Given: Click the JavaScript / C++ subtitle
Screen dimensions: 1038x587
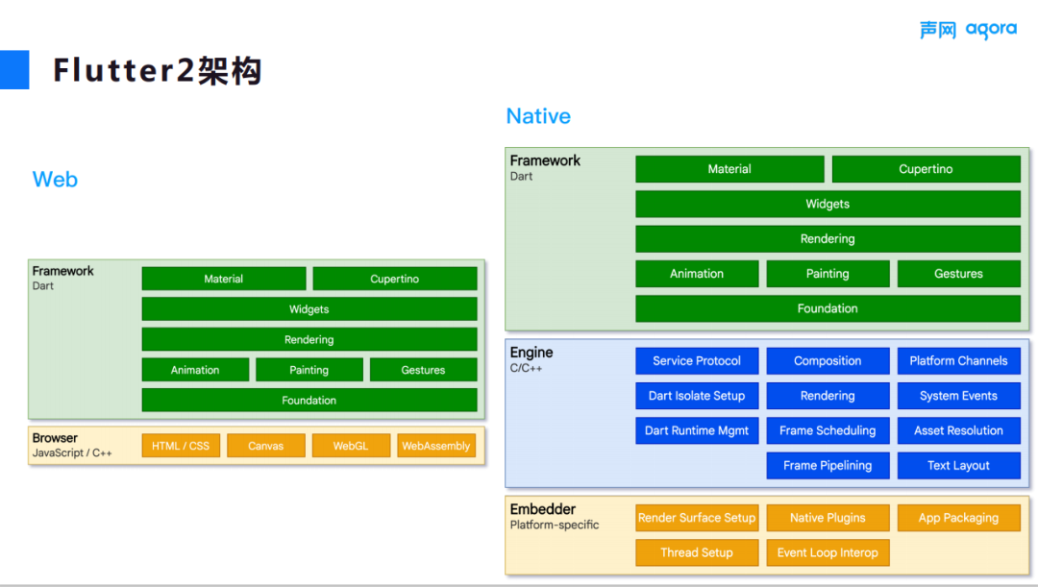Looking at the screenshot, I should click(x=72, y=452).
